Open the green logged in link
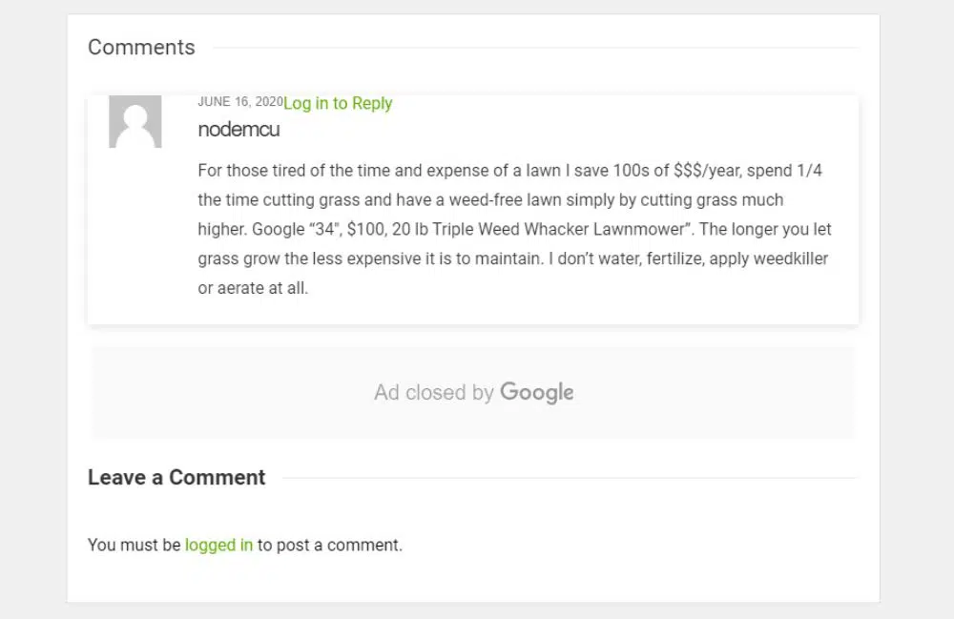The height and width of the screenshot is (619, 954). 218,546
